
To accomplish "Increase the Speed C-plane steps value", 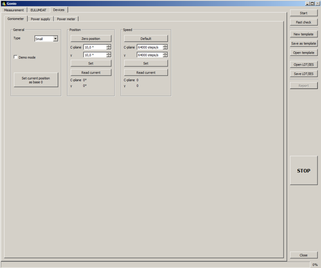I will 165,46.
